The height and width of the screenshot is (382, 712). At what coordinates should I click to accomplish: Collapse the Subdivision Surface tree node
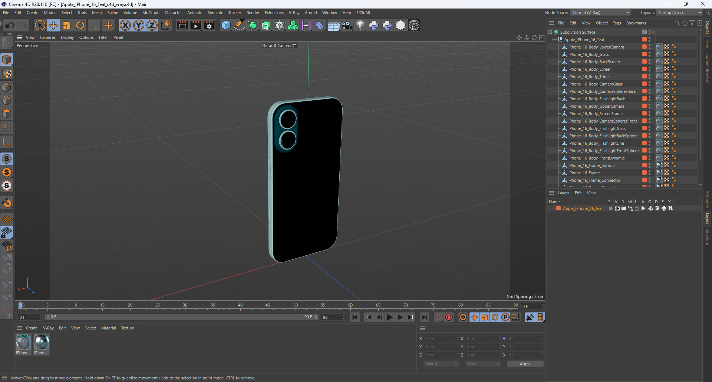550,32
